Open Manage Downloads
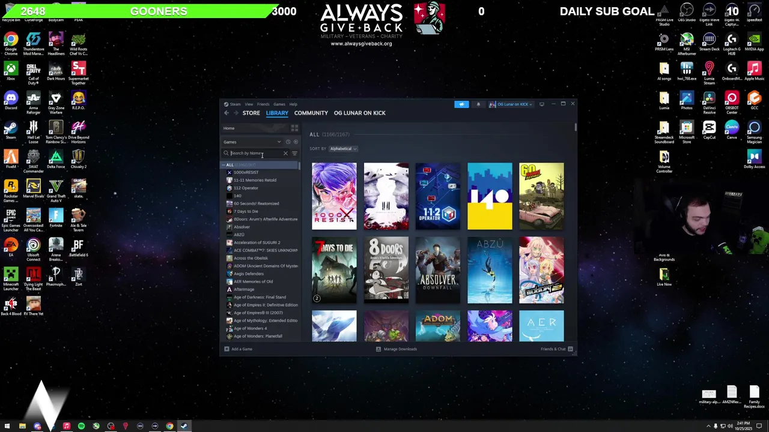Viewport: 769px width, 432px height. click(x=397, y=349)
